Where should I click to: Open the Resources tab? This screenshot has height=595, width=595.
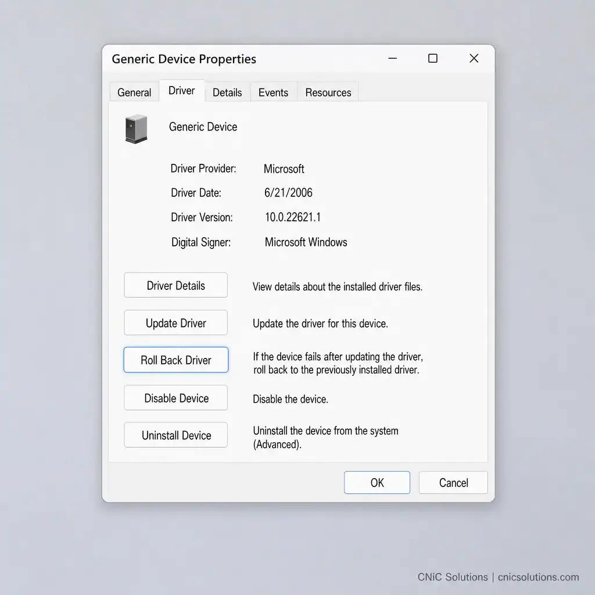328,92
